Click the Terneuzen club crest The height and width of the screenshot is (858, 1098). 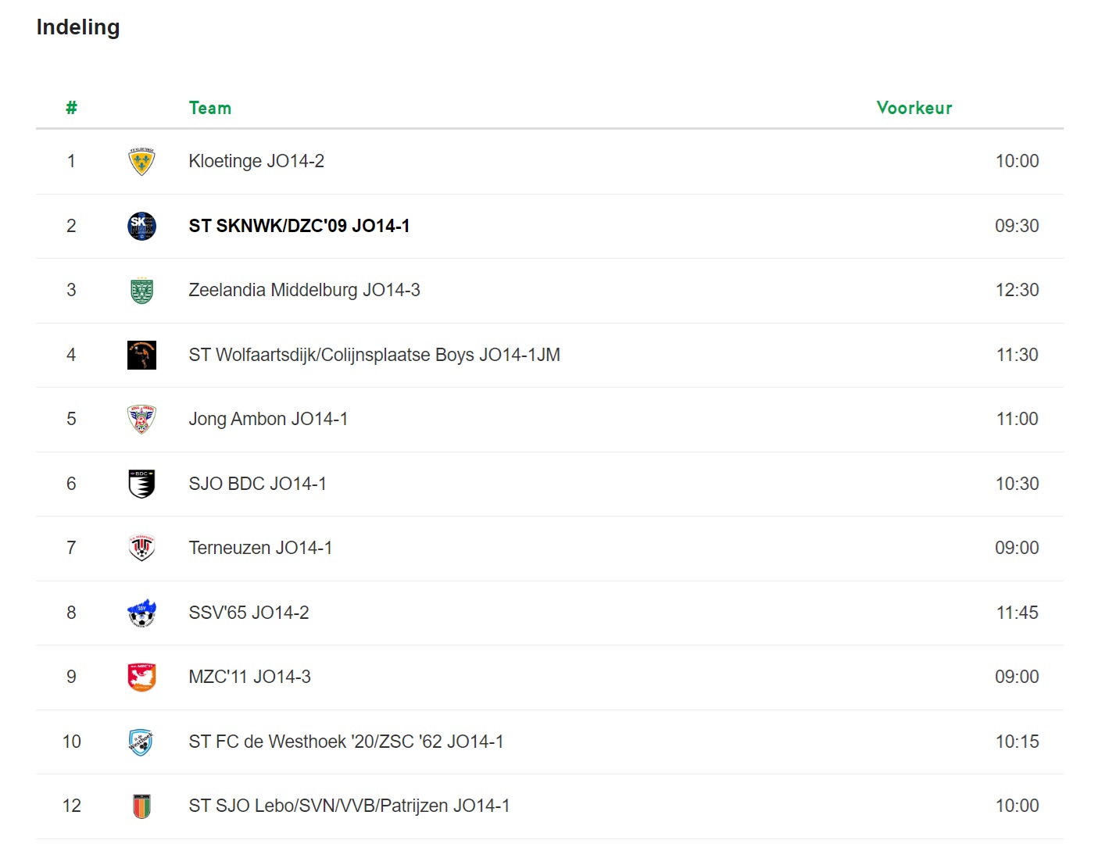click(141, 549)
